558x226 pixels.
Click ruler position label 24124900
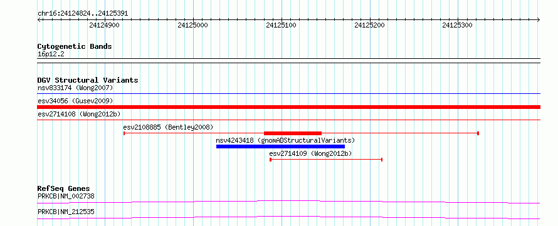(104, 25)
